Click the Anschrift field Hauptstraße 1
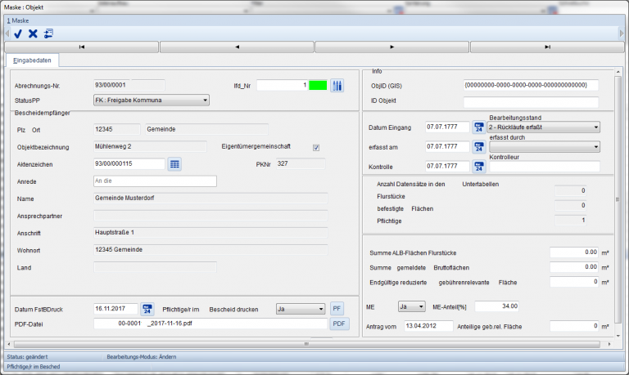 (210, 233)
